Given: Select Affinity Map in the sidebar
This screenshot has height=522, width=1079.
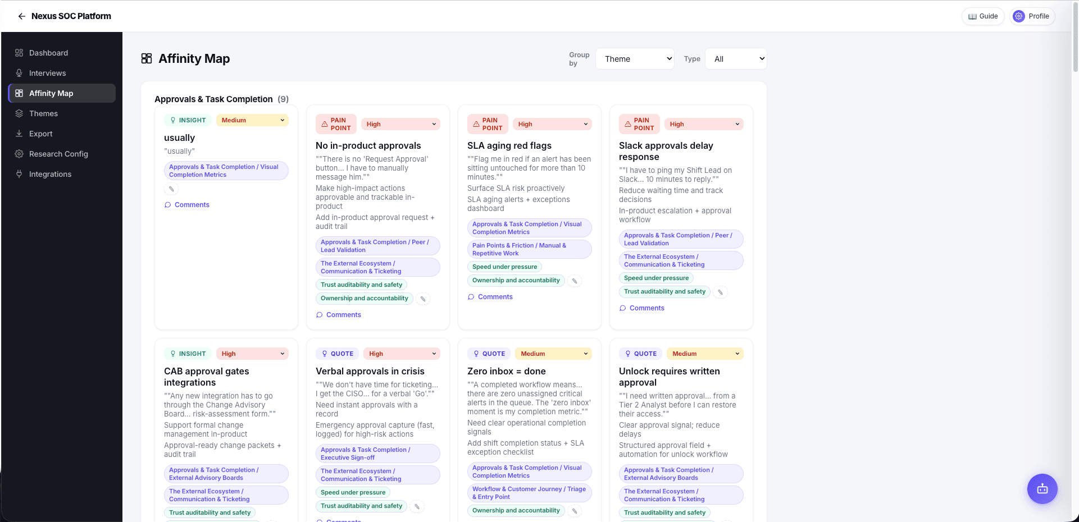Looking at the screenshot, I should click(x=62, y=93).
